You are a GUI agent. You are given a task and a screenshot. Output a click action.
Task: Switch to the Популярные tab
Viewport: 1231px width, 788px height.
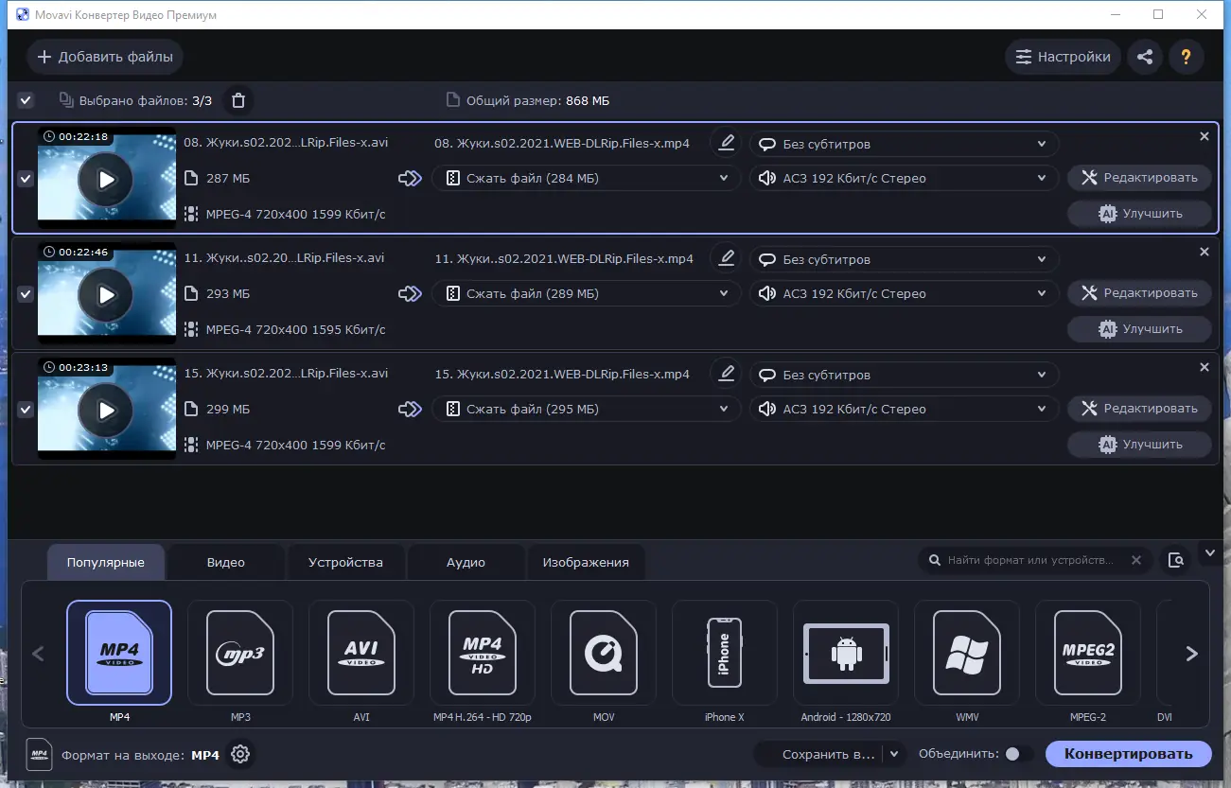[106, 562]
